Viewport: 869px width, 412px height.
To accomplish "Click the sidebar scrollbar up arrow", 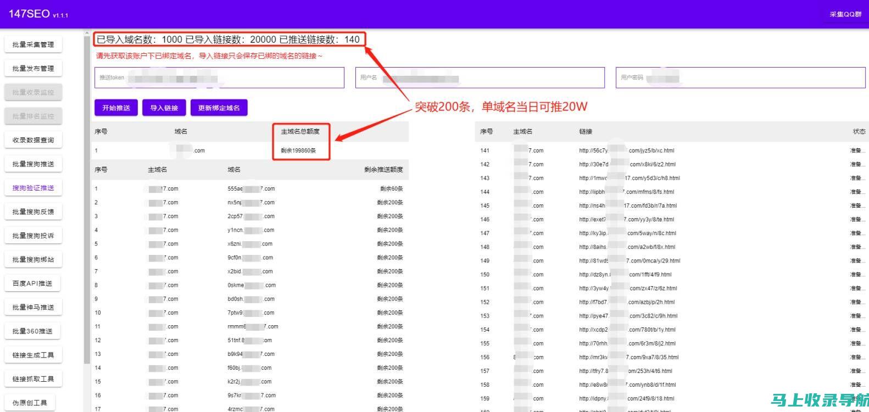I will pyautogui.click(x=87, y=33).
